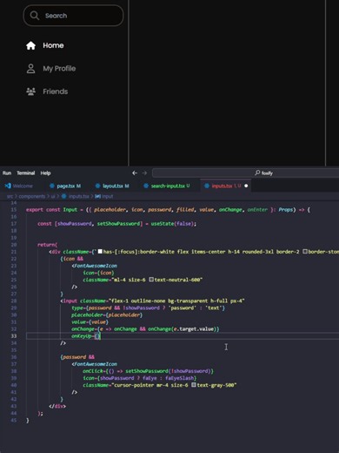Switch to the search-input.tsx tab
The height and width of the screenshot is (453, 339).
(x=167, y=186)
